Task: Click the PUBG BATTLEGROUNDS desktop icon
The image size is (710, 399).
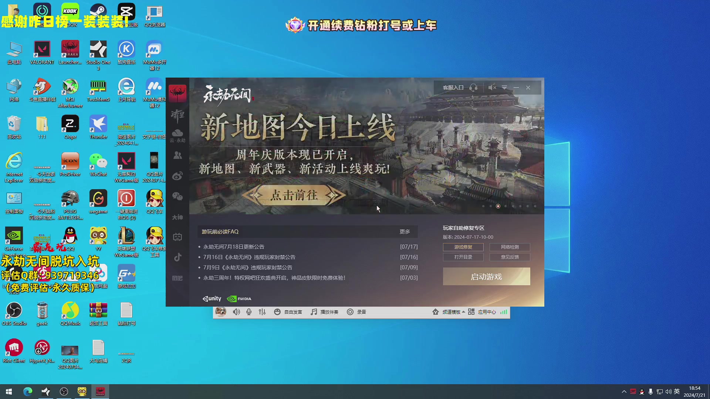Action: tap(70, 205)
